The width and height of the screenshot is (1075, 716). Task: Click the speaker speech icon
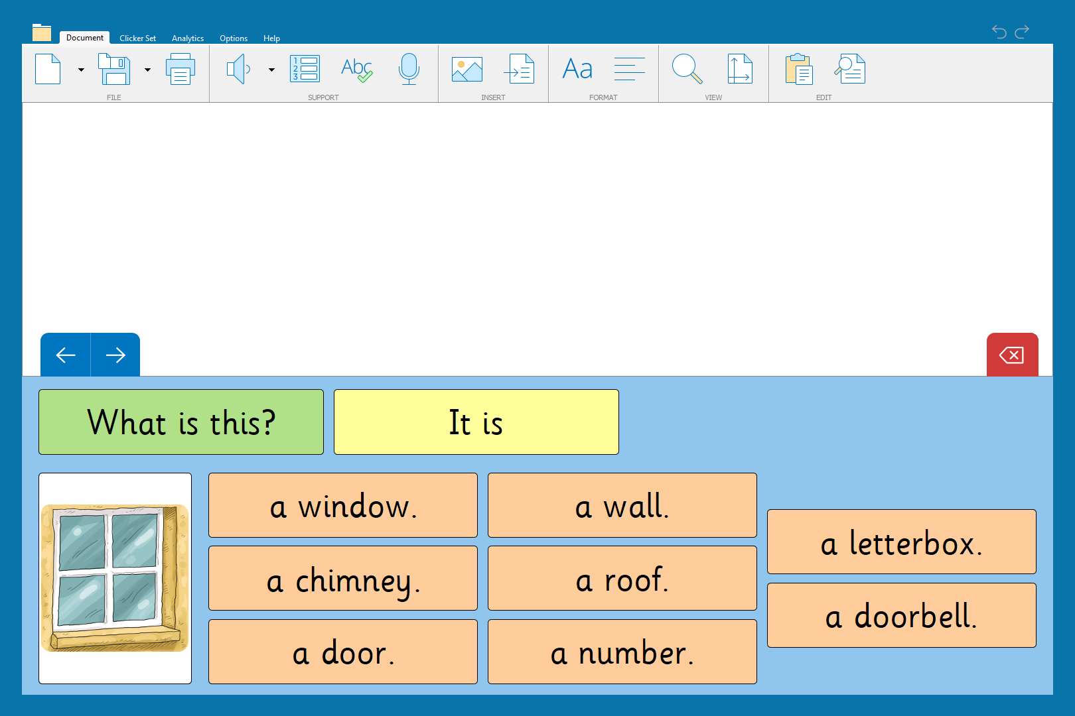click(x=238, y=69)
